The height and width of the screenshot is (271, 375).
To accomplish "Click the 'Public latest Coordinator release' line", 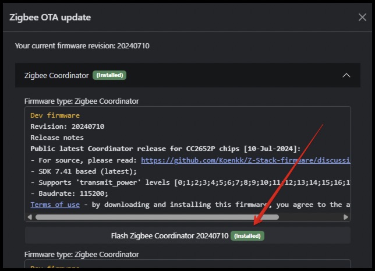I will 165,149.
